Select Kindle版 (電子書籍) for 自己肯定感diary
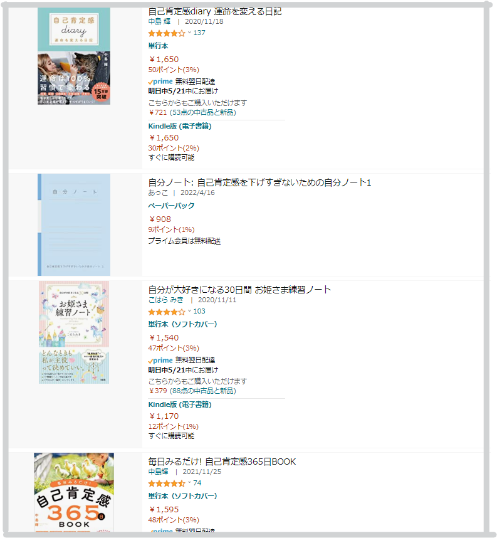The width and height of the screenshot is (497, 538). 180,126
